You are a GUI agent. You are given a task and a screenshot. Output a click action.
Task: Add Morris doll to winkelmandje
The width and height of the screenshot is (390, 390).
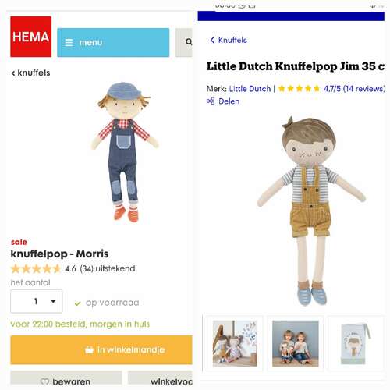pyautogui.click(x=101, y=350)
